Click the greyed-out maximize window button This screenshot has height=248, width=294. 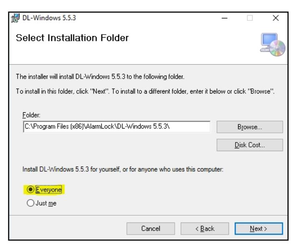(249, 18)
